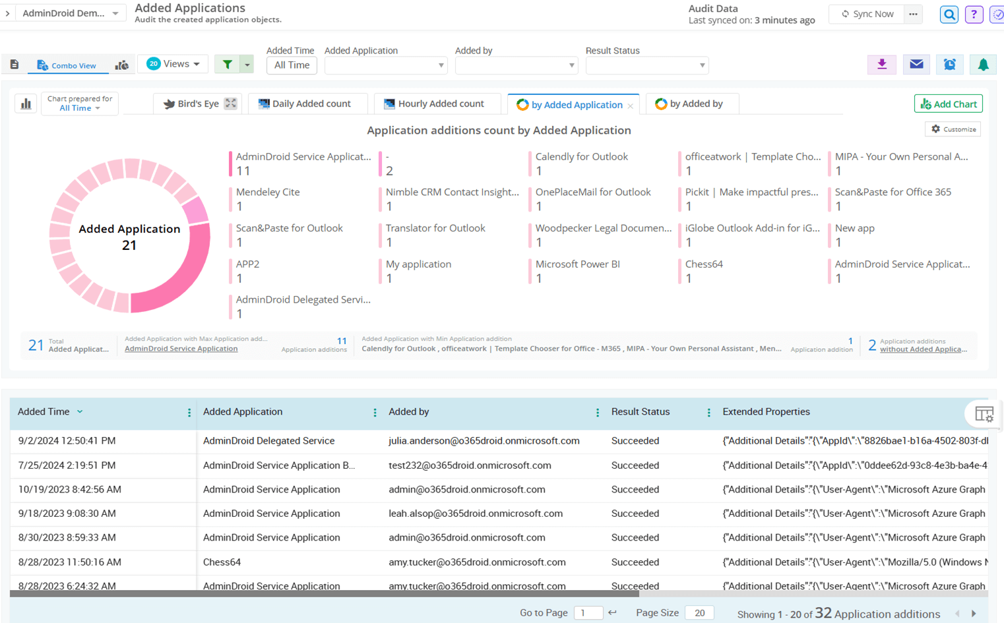This screenshot has width=1004, height=623.
Task: Open schedule report alarm clock icon
Action: [949, 64]
